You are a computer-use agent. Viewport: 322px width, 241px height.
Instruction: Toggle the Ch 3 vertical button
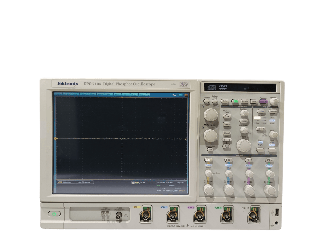coord(249,160)
